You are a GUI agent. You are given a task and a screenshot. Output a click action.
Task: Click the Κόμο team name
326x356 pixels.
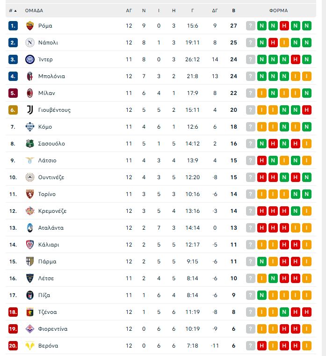[x=45, y=127]
